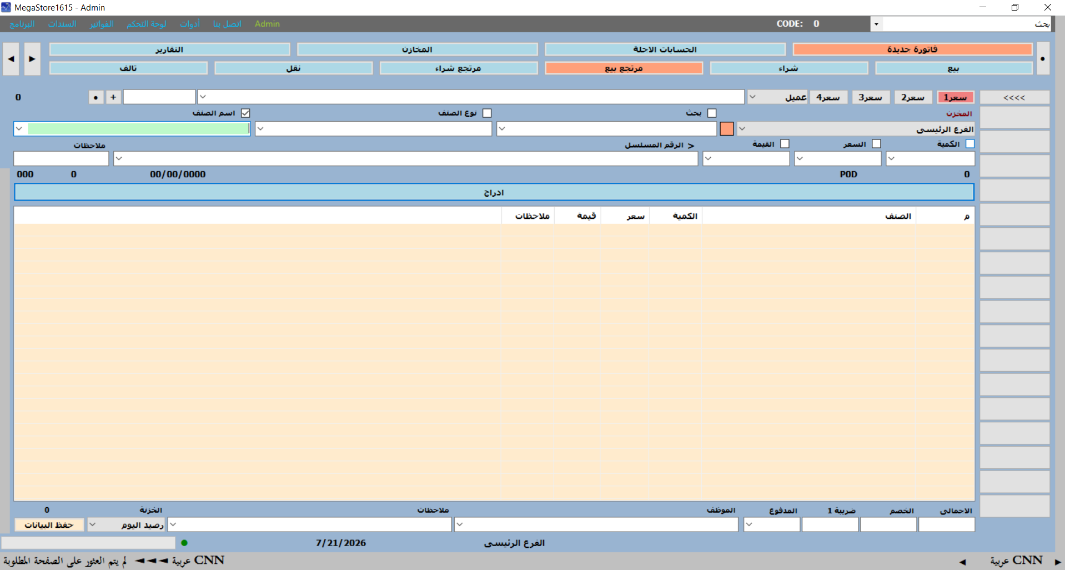Open the رصيد اليوم treasury dropdown
1065x570 pixels.
(x=93, y=524)
